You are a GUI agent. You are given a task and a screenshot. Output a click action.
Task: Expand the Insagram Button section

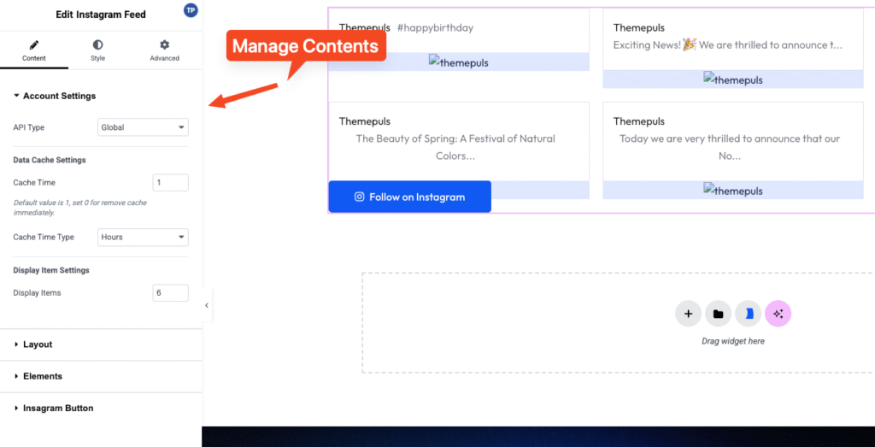(x=57, y=409)
